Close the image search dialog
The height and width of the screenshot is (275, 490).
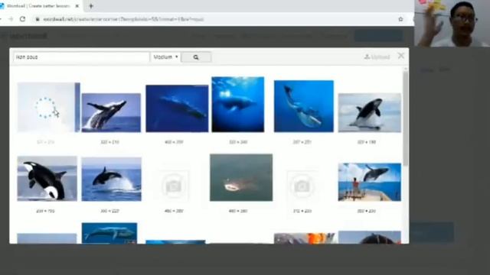pyautogui.click(x=401, y=56)
